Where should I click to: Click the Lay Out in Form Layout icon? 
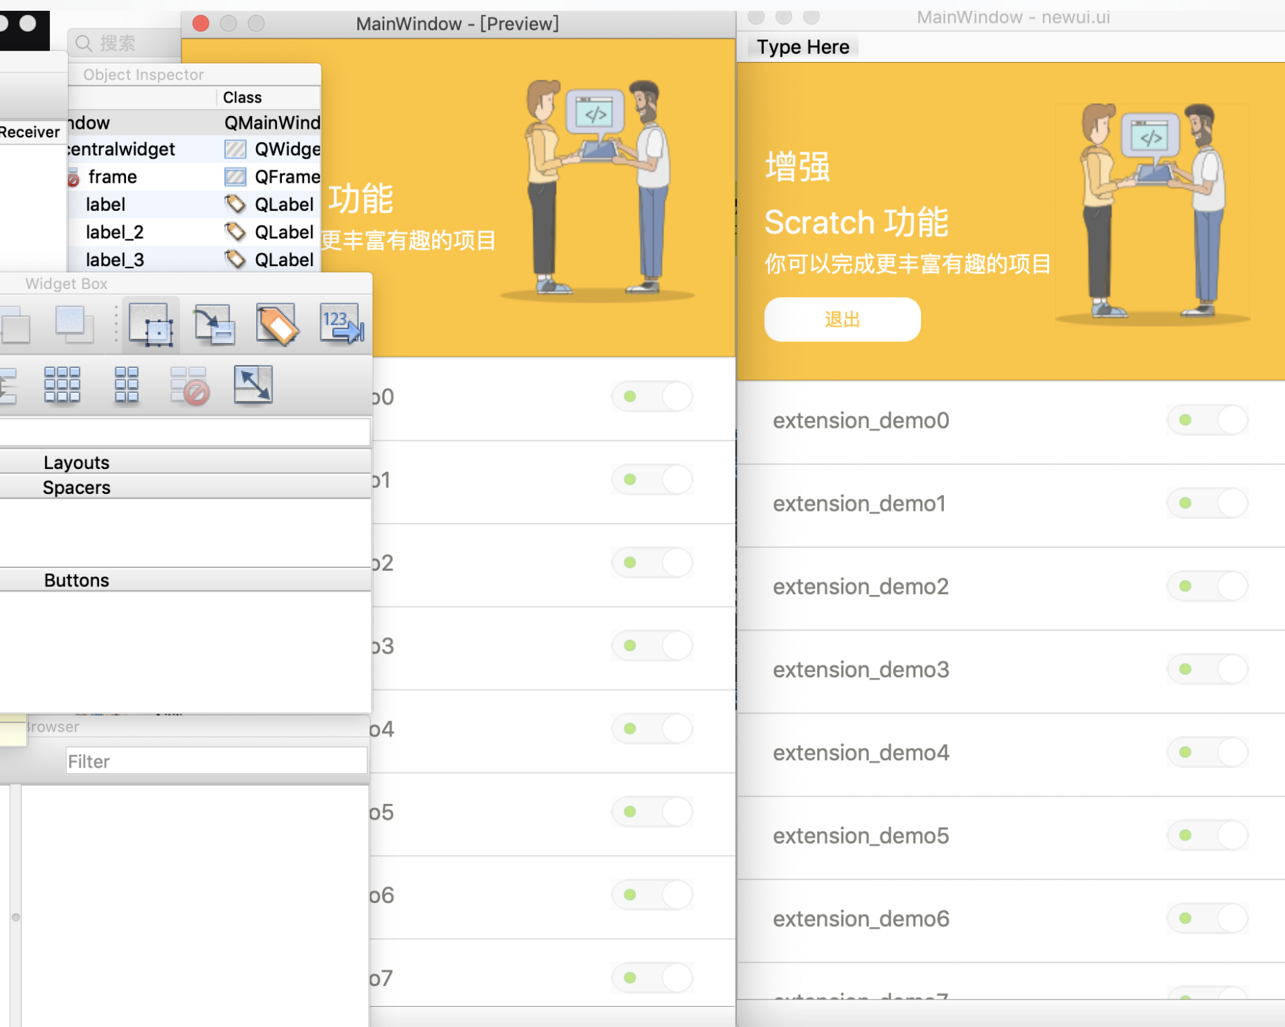click(x=126, y=385)
